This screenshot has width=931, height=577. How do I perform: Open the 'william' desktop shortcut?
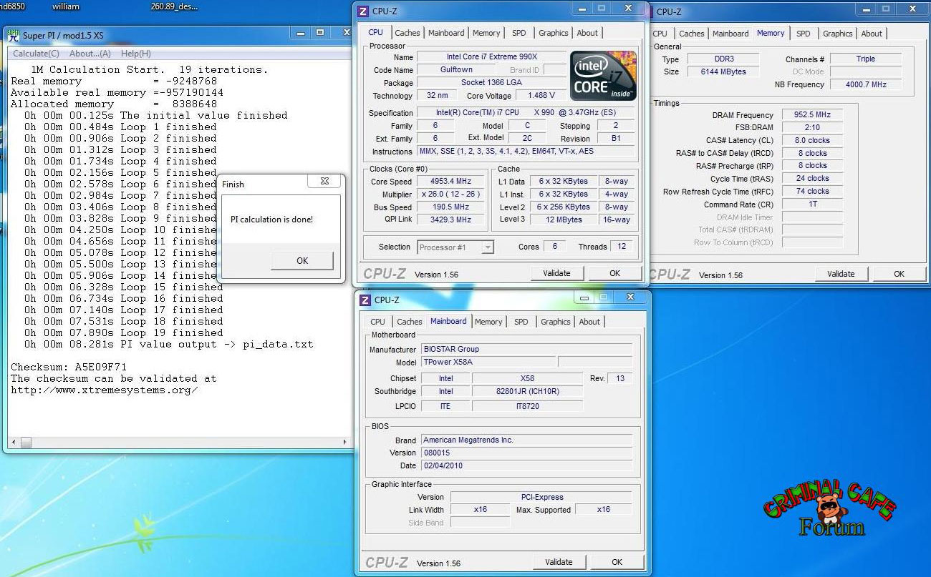(66, 6)
